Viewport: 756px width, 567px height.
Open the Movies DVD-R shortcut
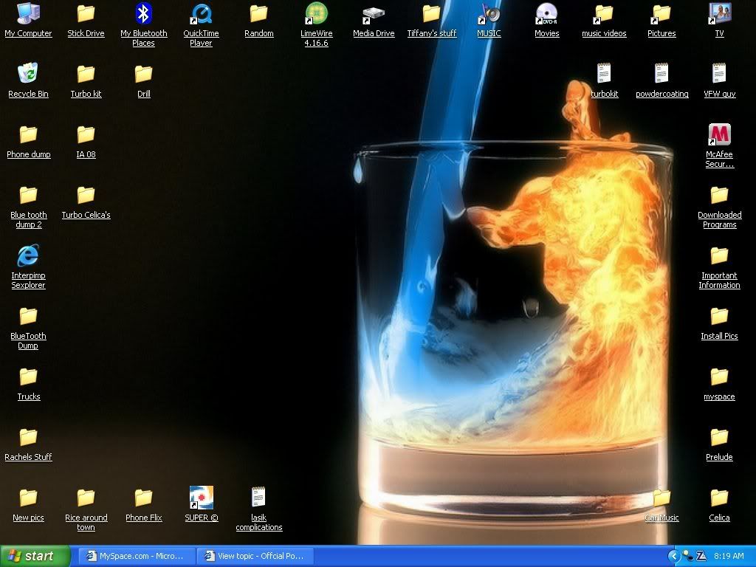pyautogui.click(x=546, y=14)
